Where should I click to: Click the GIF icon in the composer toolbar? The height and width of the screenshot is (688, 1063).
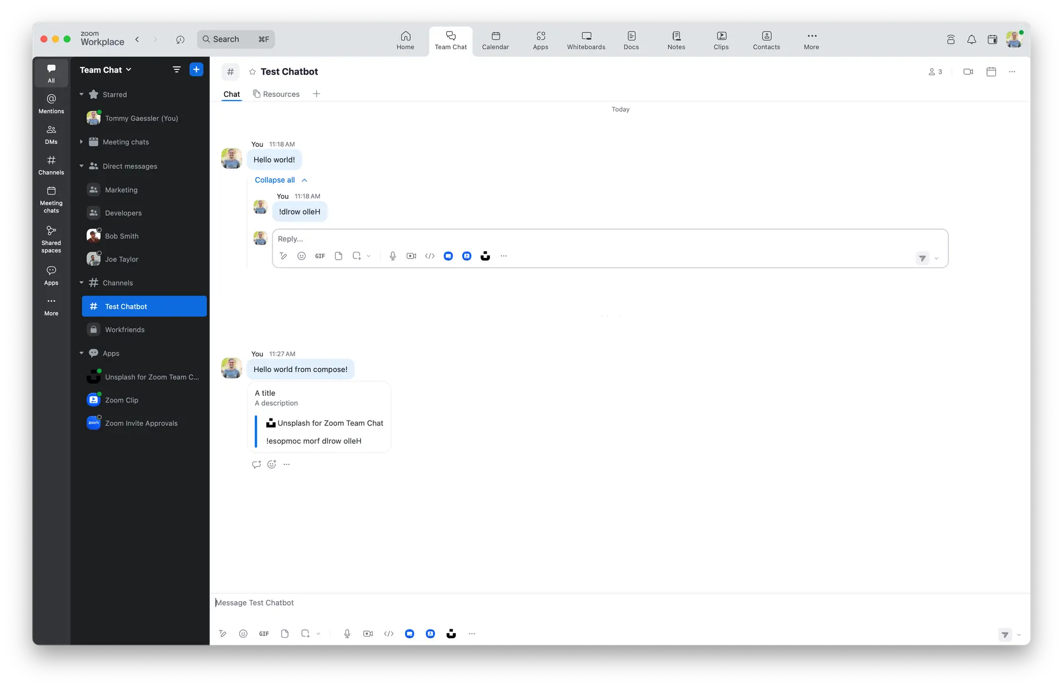pyautogui.click(x=264, y=634)
